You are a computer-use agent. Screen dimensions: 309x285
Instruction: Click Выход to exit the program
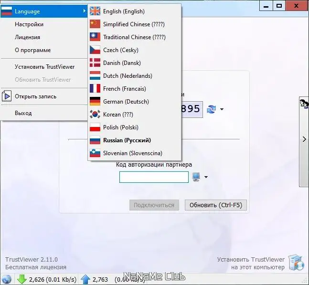click(44, 113)
